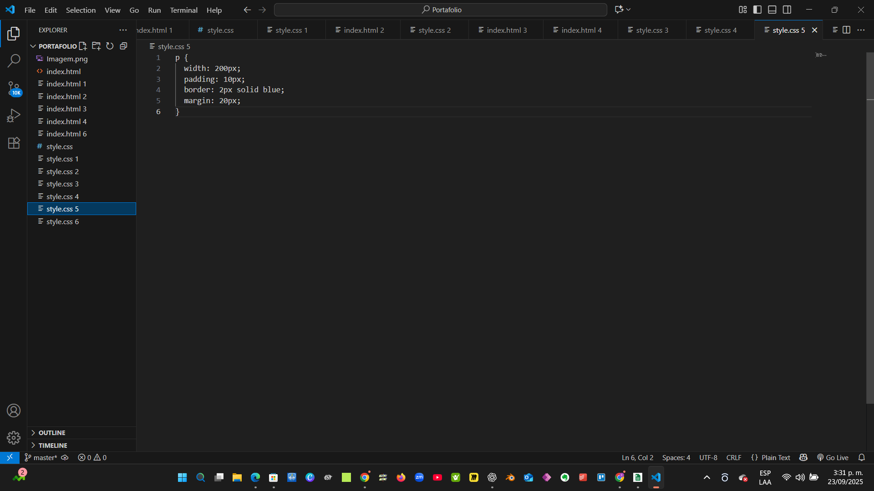The width and height of the screenshot is (874, 491).
Task: Toggle primary side bar visibility
Action: pyautogui.click(x=757, y=10)
